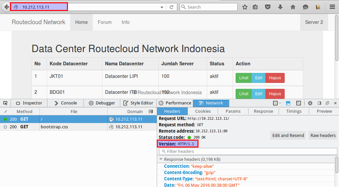
Task: Click the brown book extension icon
Action: tap(318, 7)
